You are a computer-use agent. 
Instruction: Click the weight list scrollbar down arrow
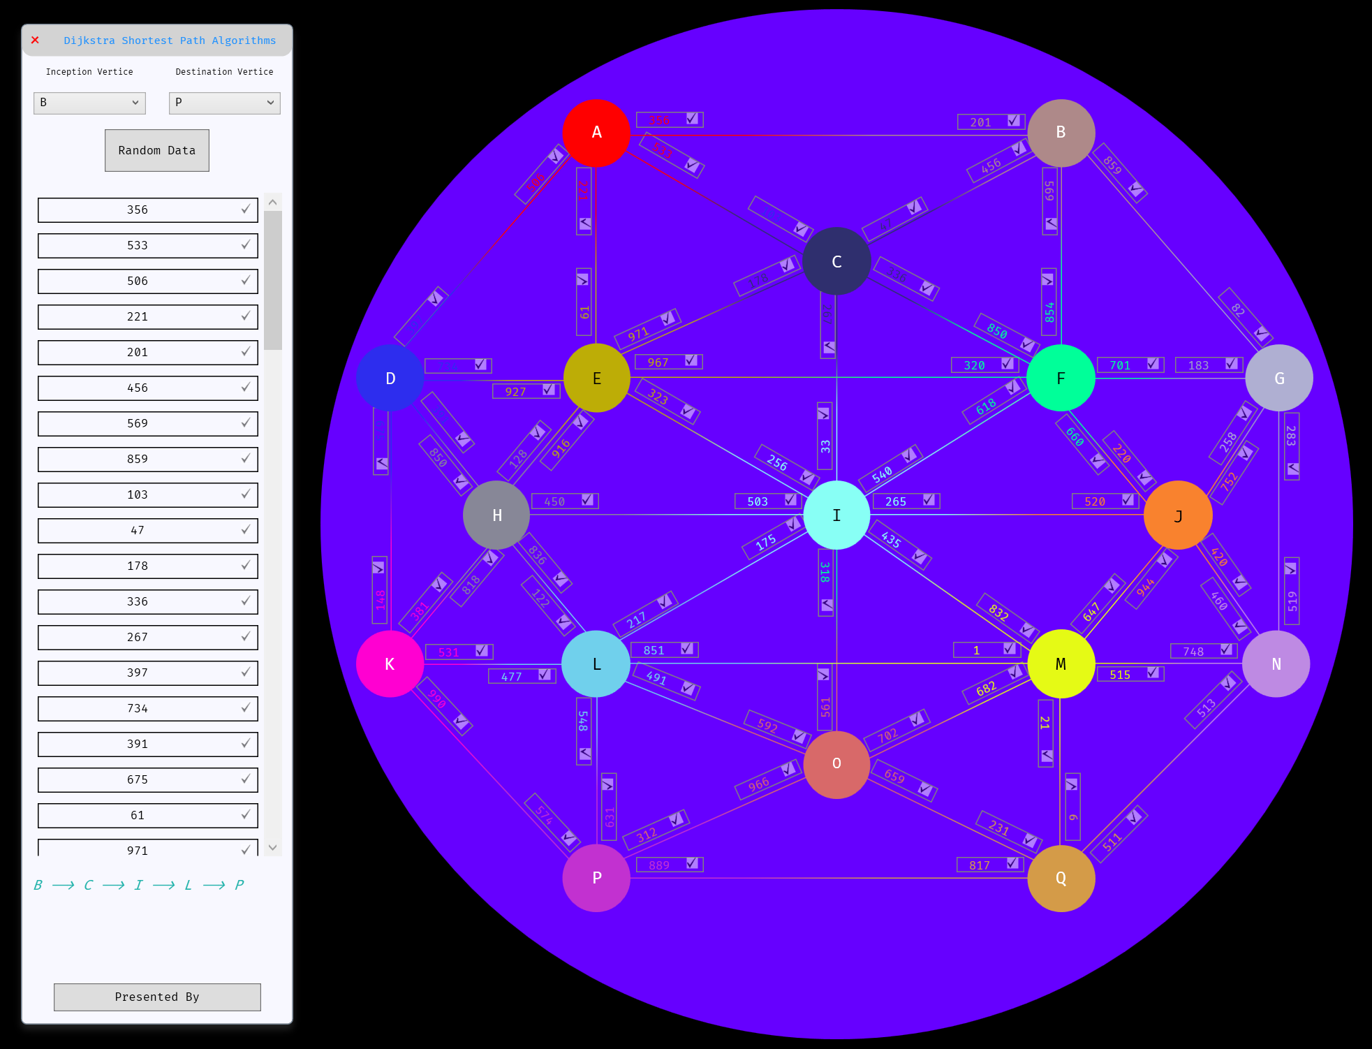point(273,847)
